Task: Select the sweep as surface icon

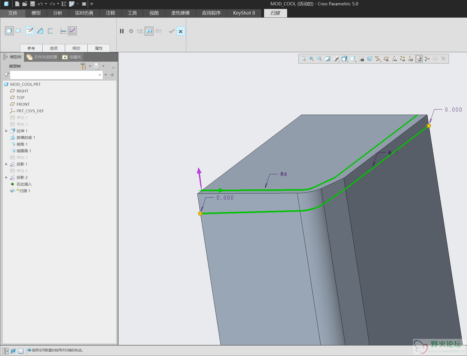Action: [x=18, y=31]
